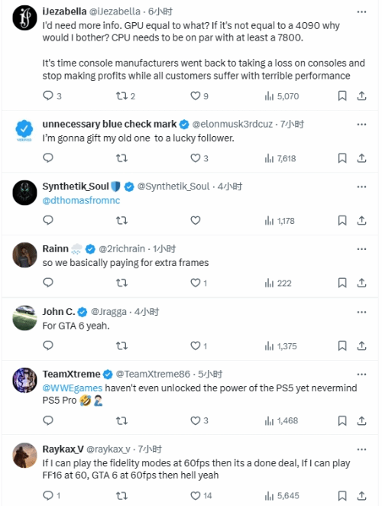Share Synthetik_Soul's tweet via share icon
Screen dimensions: 382x506
coord(361,220)
